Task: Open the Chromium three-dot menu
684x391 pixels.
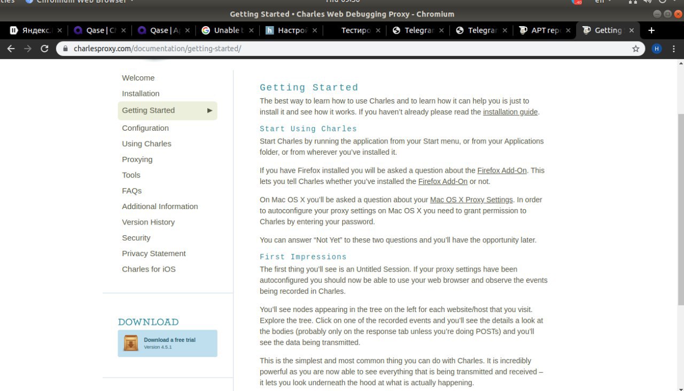Action: pos(673,49)
